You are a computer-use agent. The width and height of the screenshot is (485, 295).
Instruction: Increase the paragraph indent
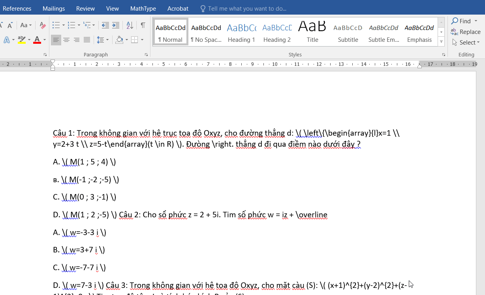pos(116,25)
